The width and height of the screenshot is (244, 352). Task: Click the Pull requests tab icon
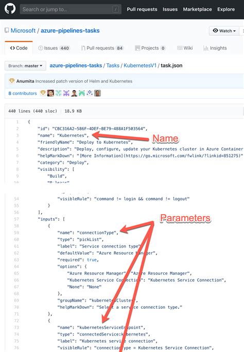[83, 48]
